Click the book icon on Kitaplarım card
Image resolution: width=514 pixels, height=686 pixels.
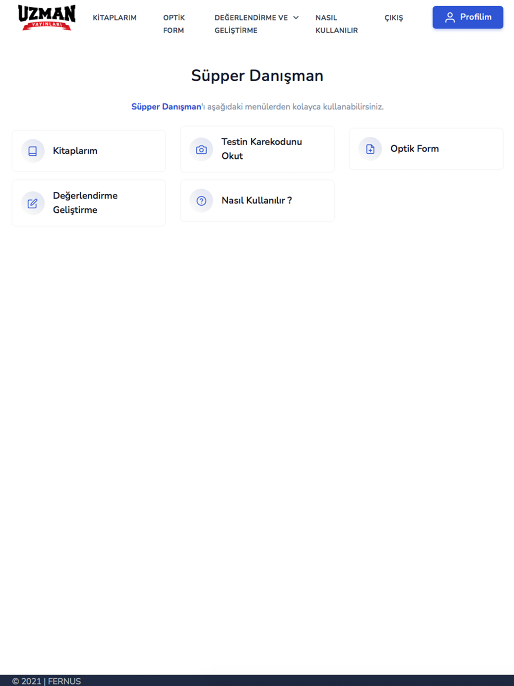32,151
